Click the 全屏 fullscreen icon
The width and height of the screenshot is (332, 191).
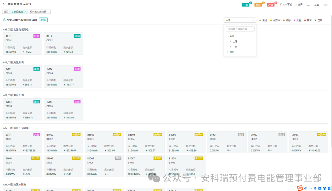[x=296, y=4]
